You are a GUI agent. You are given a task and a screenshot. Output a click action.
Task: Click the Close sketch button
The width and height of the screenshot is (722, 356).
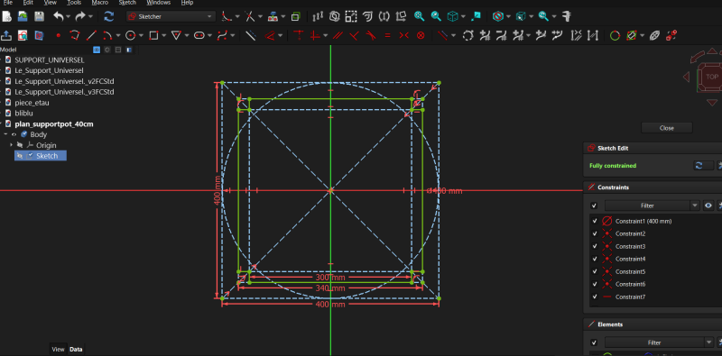[x=666, y=128]
